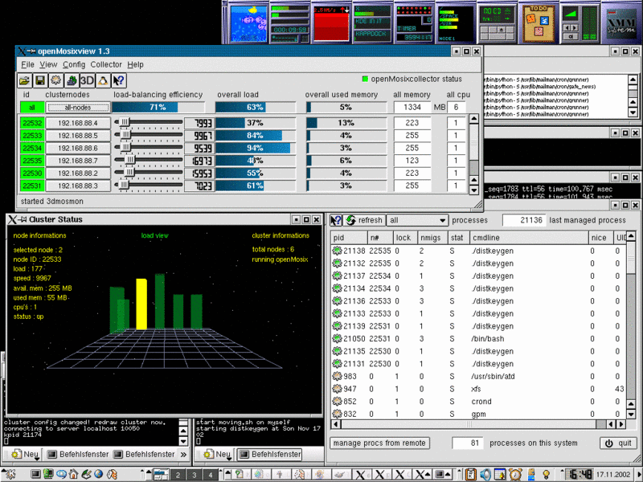Save the configuration using the disk icon
The height and width of the screenshot is (482, 643).
click(40, 80)
